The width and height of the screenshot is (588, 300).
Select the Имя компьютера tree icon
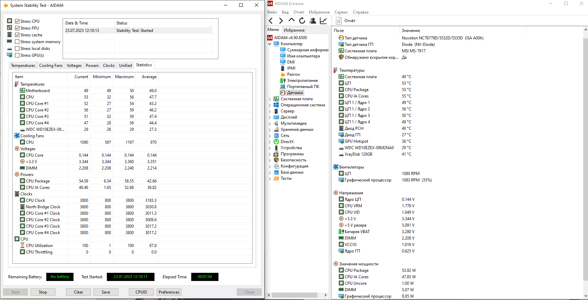click(283, 56)
